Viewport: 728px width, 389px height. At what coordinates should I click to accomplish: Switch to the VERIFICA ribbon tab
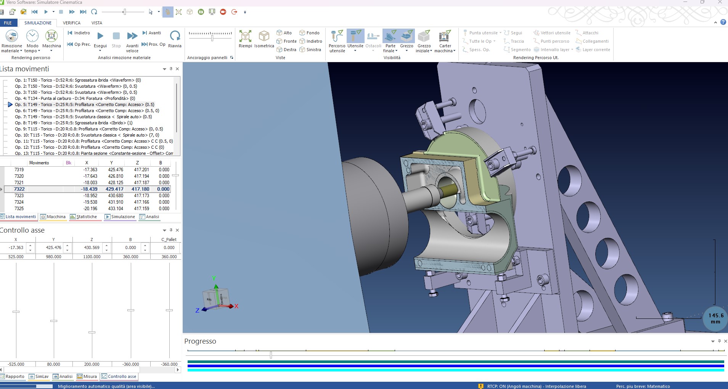[x=72, y=23]
